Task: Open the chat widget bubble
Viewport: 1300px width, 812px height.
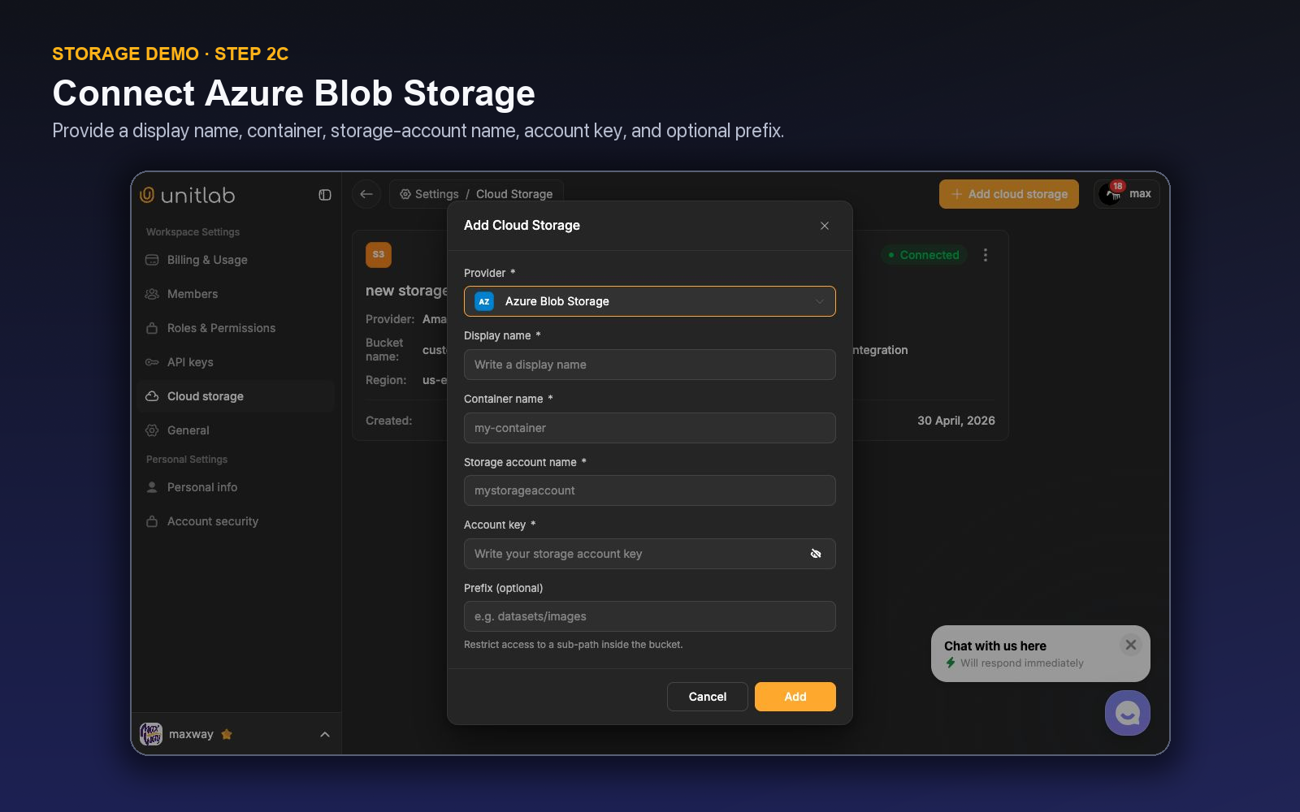Action: [x=1128, y=713]
